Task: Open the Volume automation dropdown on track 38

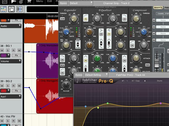Action: [11, 61]
